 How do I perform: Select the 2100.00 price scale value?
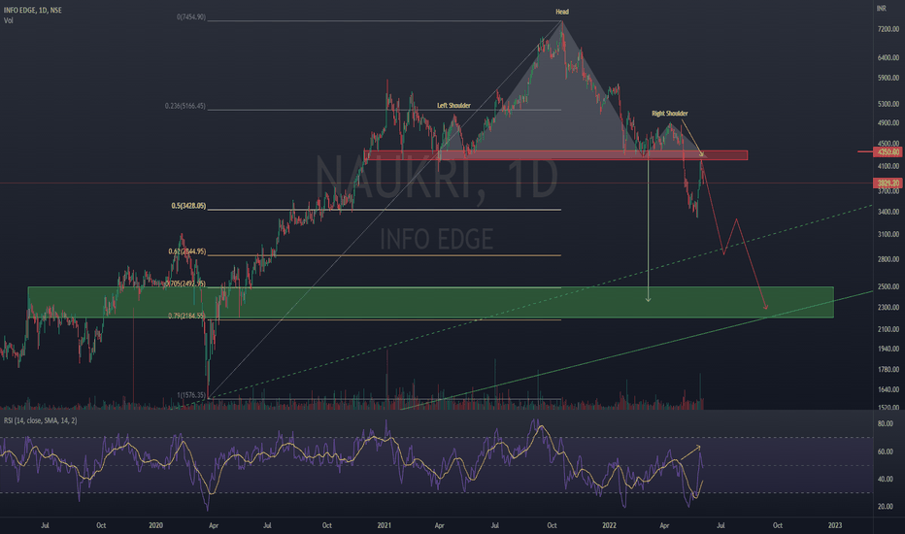888,330
